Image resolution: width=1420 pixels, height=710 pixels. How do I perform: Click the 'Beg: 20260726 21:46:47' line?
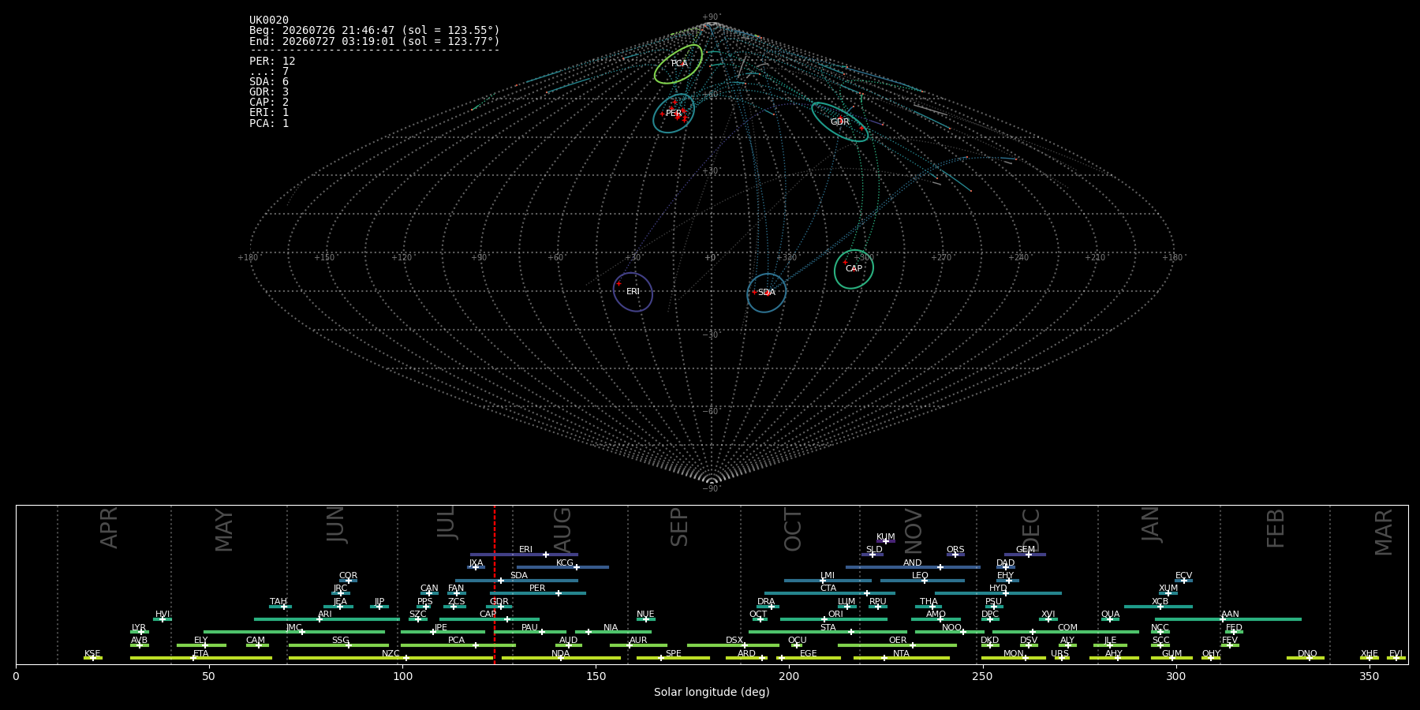375,31
